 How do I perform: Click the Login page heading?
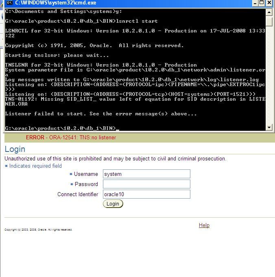click(x=15, y=149)
